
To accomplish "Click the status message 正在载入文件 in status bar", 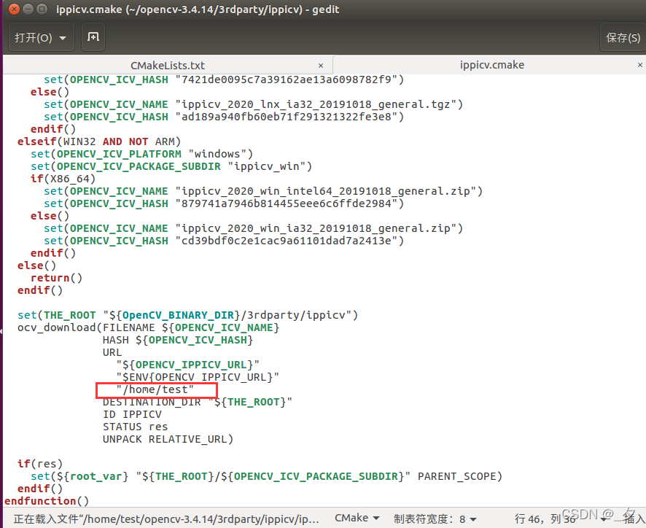I will coord(166,519).
